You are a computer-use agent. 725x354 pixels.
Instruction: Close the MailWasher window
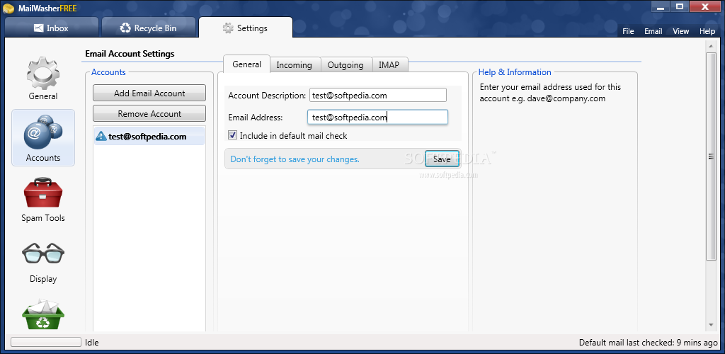pyautogui.click(x=705, y=7)
